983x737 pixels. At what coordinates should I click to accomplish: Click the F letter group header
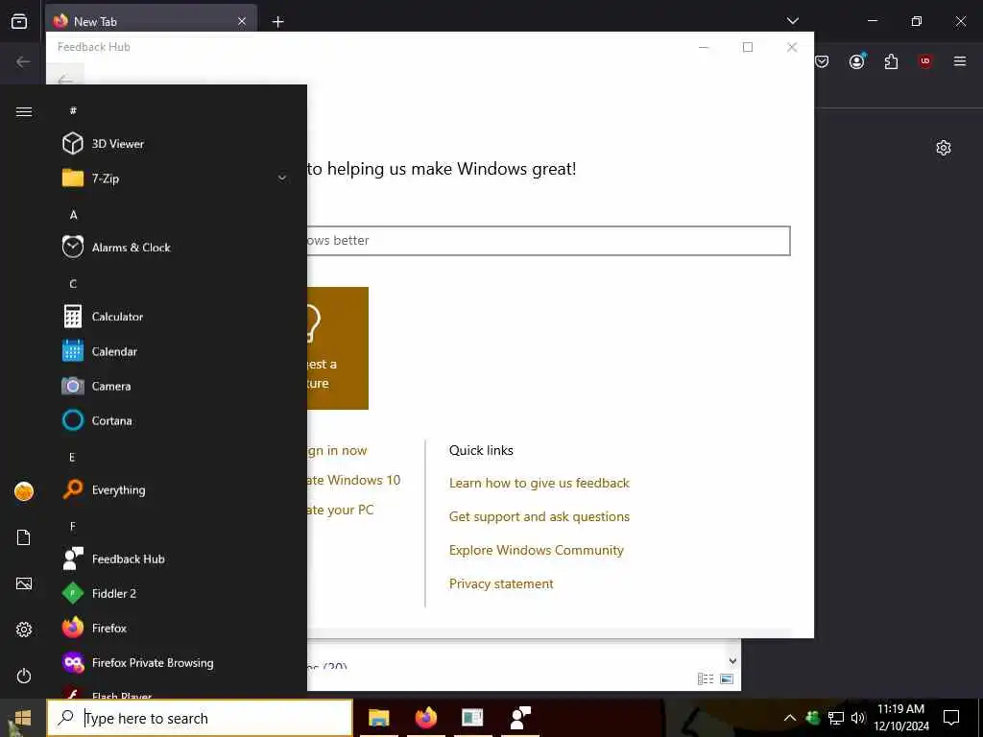point(73,526)
